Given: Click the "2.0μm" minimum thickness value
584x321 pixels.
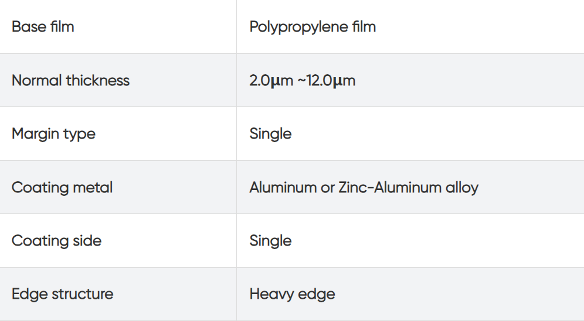Looking at the screenshot, I should (271, 81).
